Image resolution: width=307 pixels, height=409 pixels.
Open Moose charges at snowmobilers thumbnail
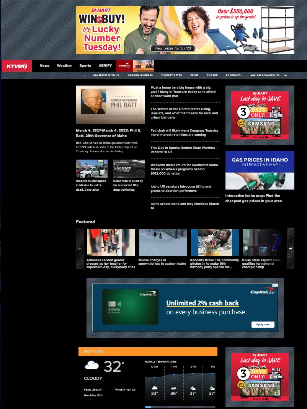coord(163,242)
